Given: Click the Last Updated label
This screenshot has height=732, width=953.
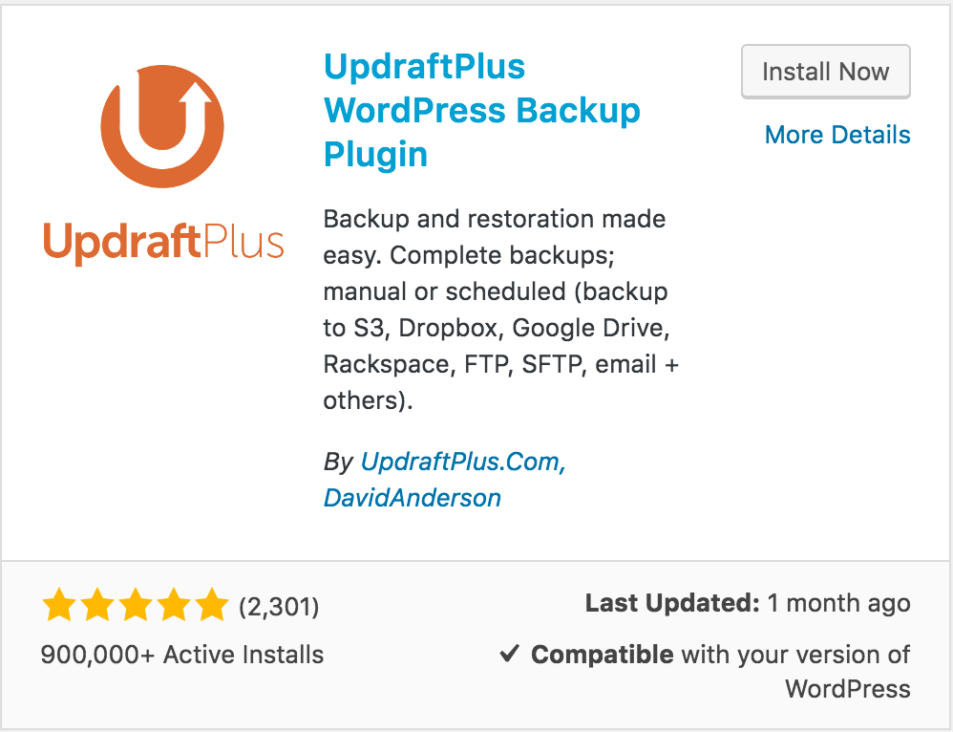Looking at the screenshot, I should [672, 604].
